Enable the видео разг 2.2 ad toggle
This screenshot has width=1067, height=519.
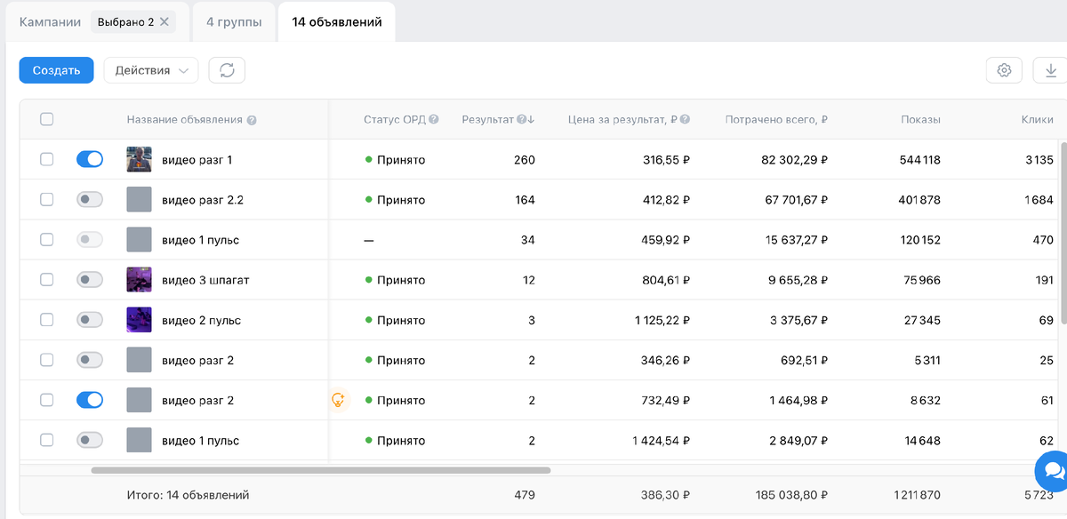coord(90,200)
